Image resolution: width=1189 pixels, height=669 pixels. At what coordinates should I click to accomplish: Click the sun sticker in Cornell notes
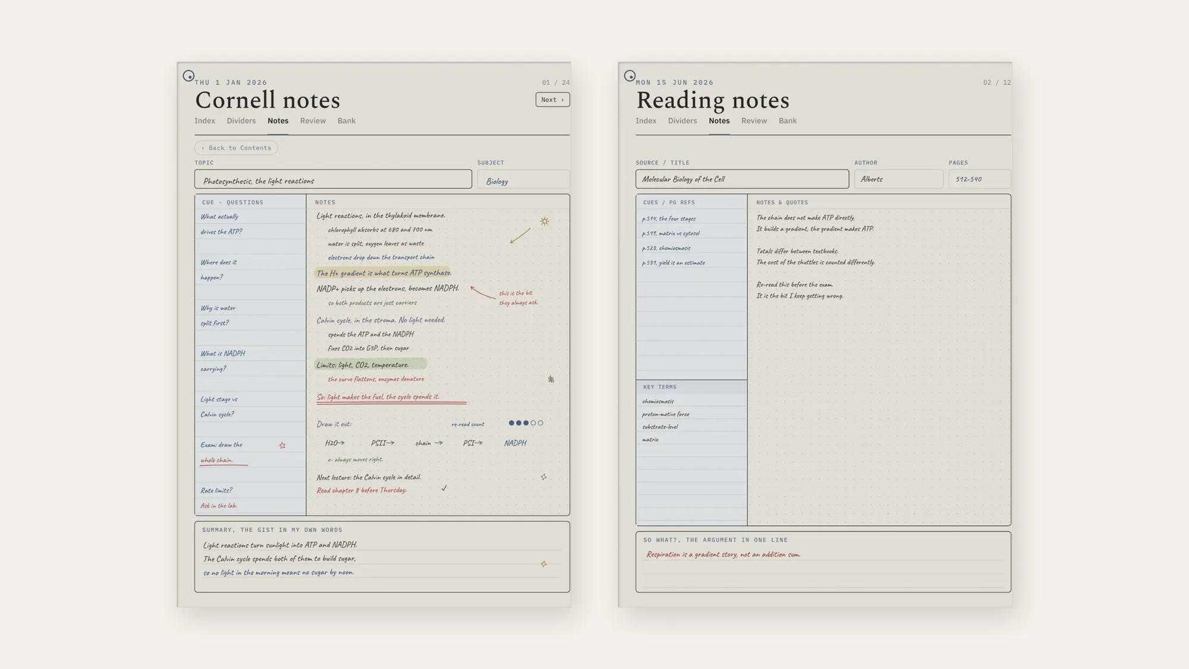click(545, 221)
